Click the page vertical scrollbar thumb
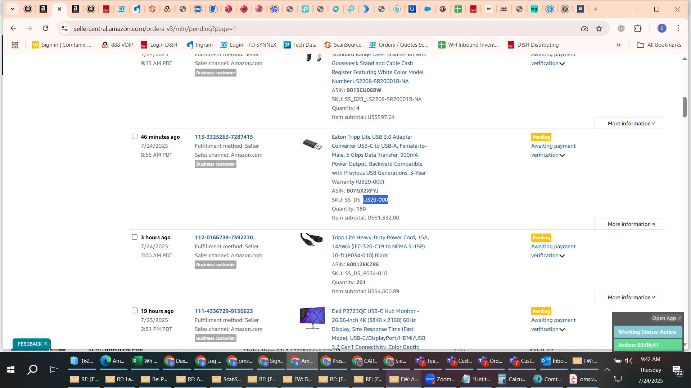 click(685, 107)
